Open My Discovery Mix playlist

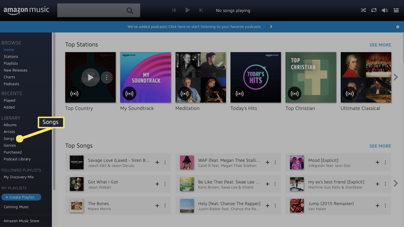click(x=19, y=177)
